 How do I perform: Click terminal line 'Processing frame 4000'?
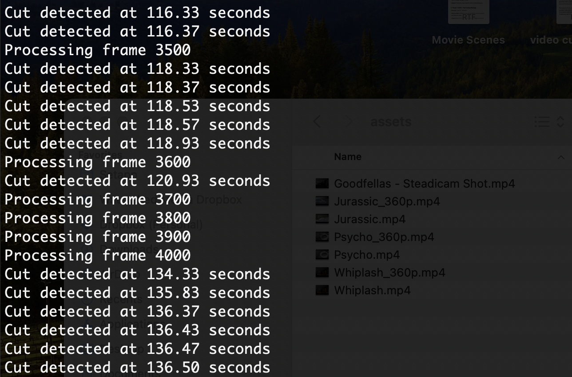[97, 256]
